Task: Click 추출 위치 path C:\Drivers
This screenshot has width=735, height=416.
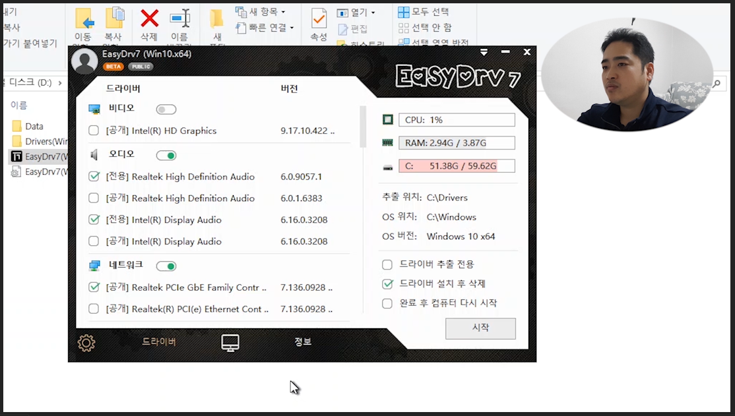Action: coord(447,198)
